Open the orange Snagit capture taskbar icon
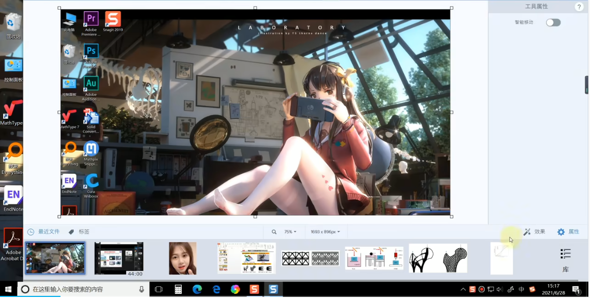This screenshot has height=298, width=590. [x=254, y=289]
